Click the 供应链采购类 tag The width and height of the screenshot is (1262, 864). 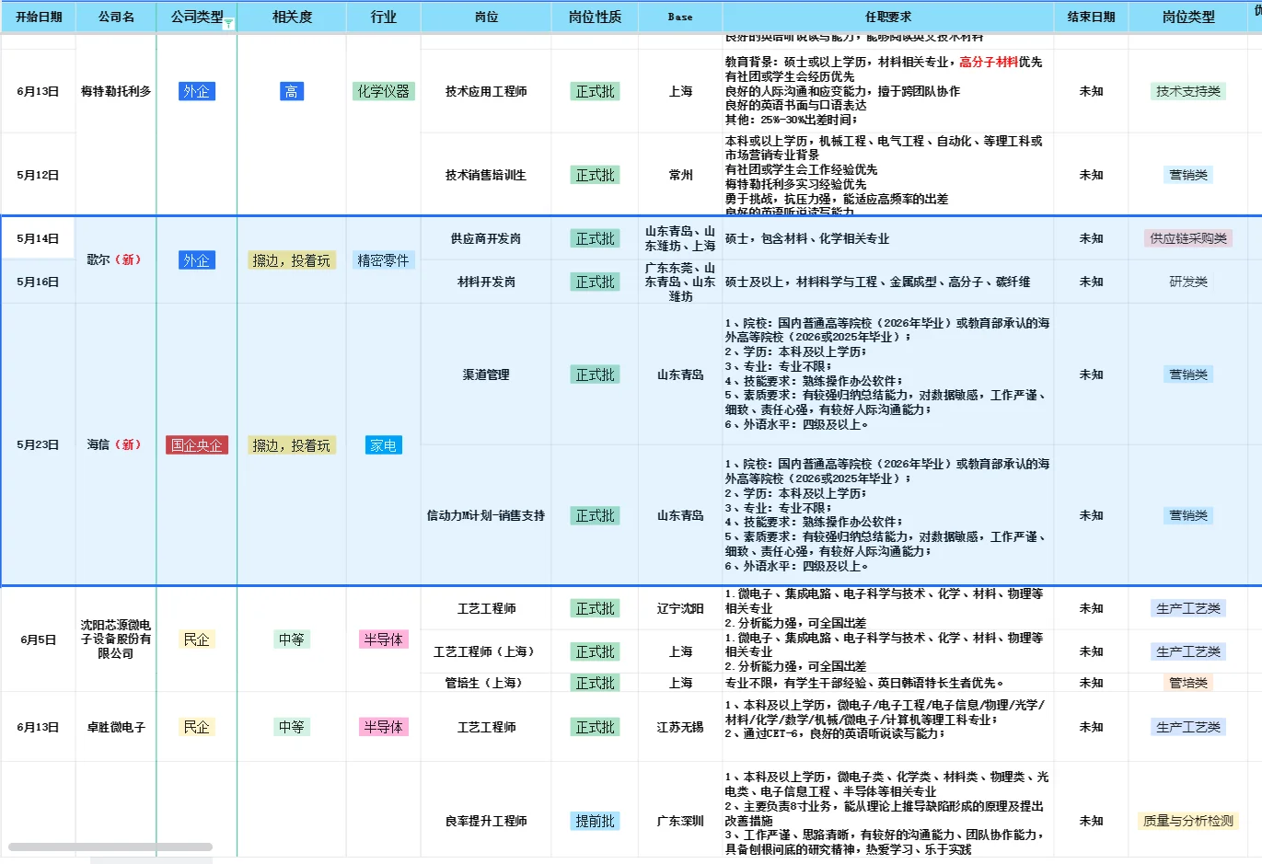[1188, 238]
